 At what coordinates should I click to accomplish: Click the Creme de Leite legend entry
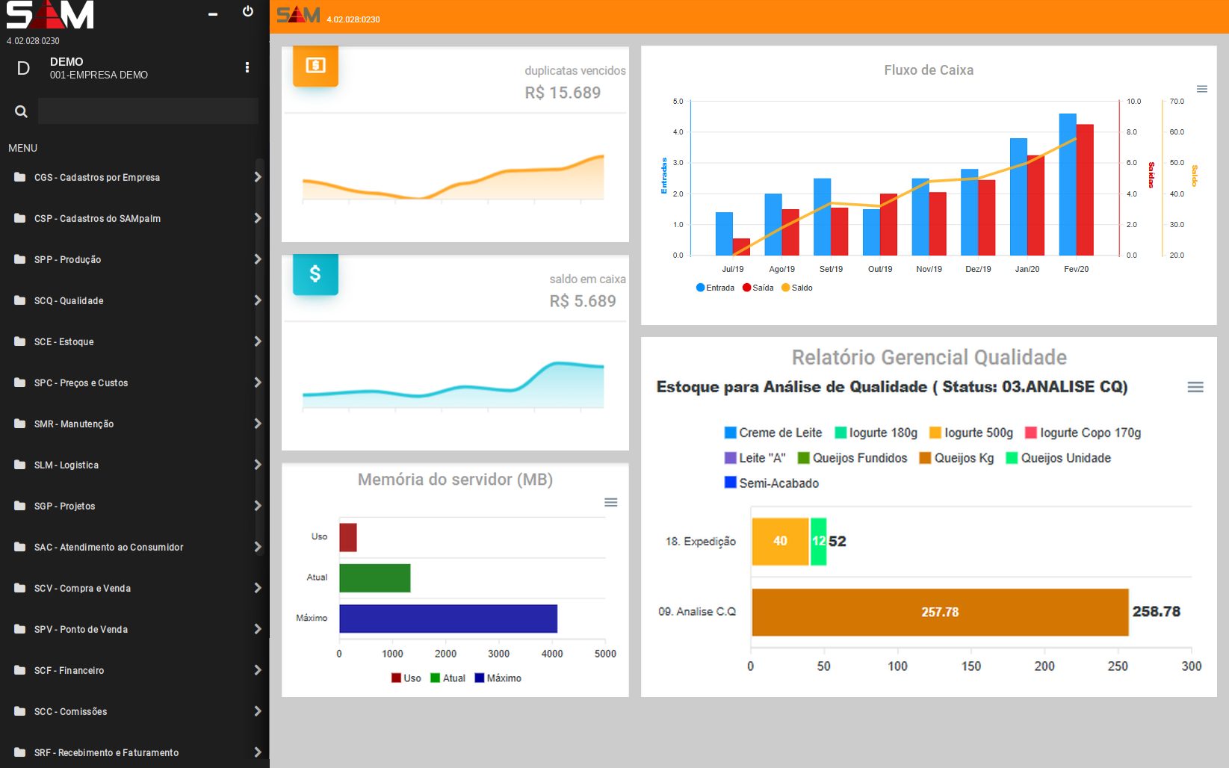point(773,433)
